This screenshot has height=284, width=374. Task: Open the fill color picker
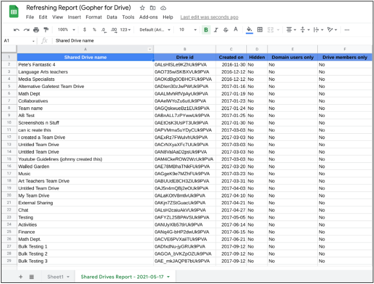click(250, 30)
